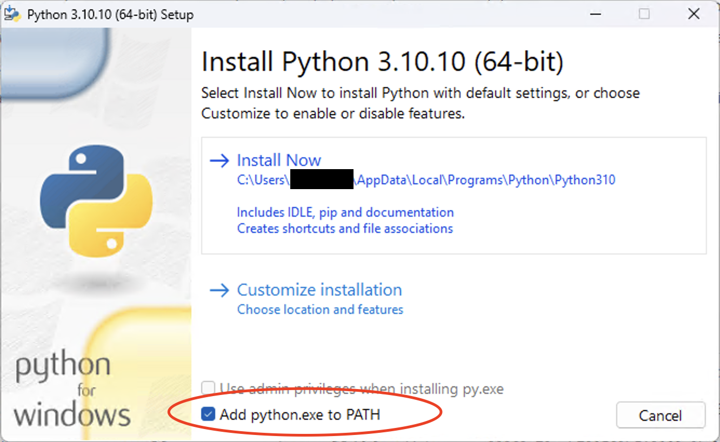Click 'Creates shortcuts and file associations' text
This screenshot has width=720, height=442.
[x=345, y=229]
